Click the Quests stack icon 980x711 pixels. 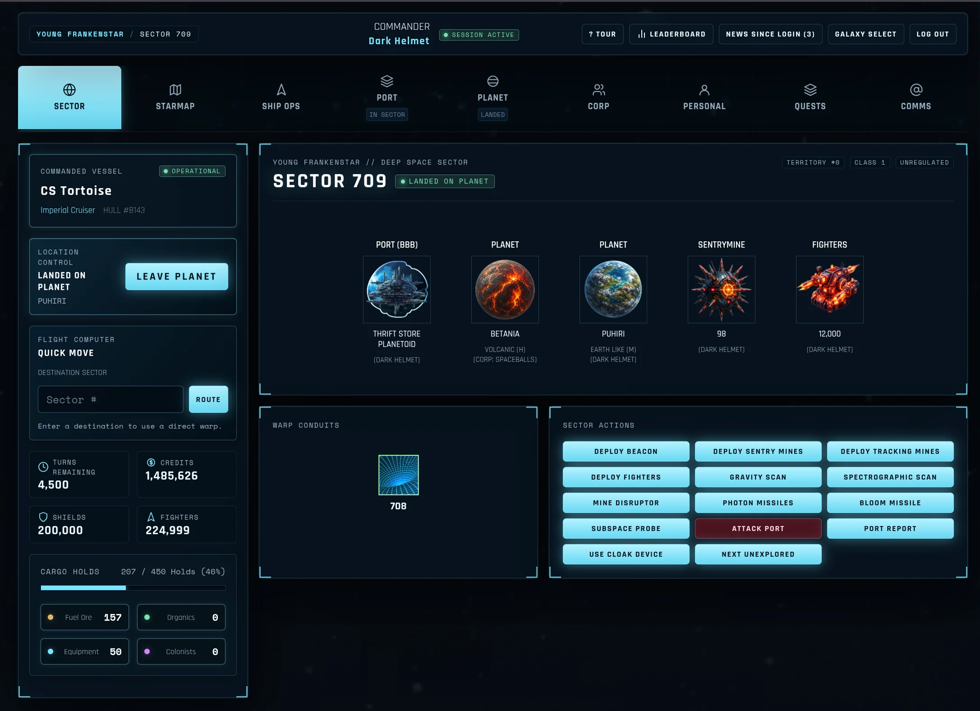click(810, 90)
